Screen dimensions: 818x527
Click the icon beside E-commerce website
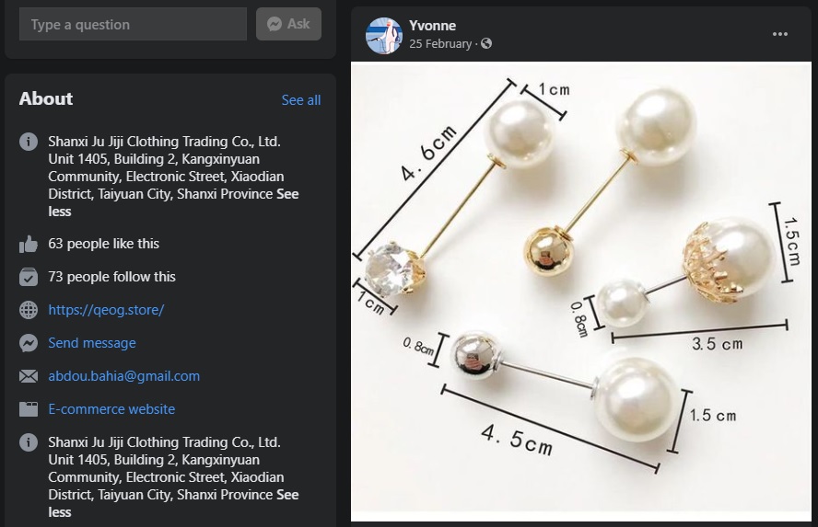(29, 409)
